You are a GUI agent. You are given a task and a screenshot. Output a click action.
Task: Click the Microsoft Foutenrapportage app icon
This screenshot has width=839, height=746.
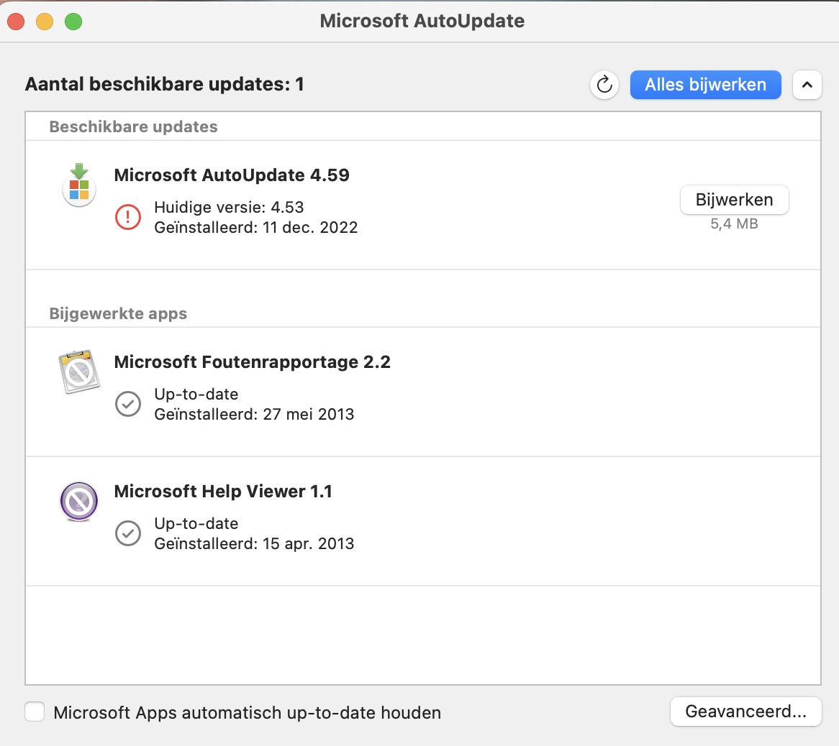coord(79,372)
